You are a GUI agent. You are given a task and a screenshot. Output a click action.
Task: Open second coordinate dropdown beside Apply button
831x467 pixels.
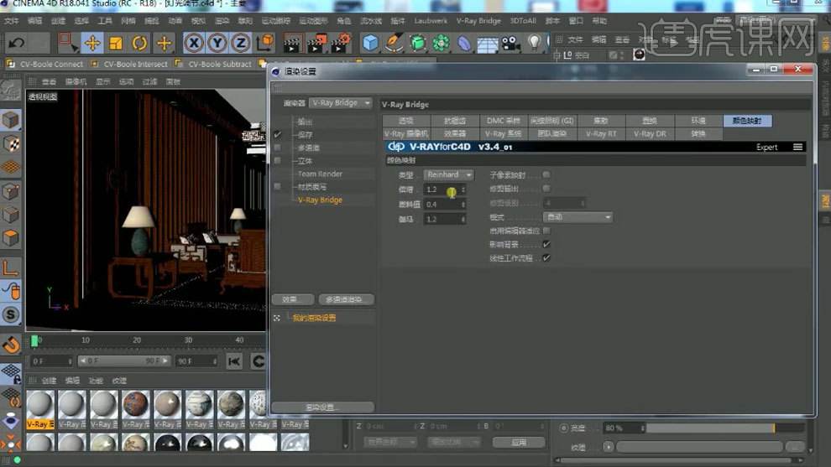coord(453,442)
